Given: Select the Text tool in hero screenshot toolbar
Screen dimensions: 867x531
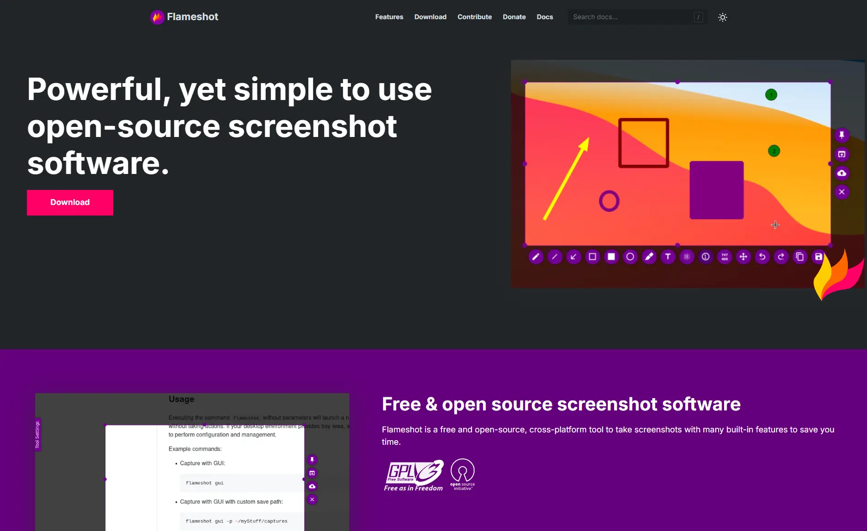Looking at the screenshot, I should [x=668, y=257].
